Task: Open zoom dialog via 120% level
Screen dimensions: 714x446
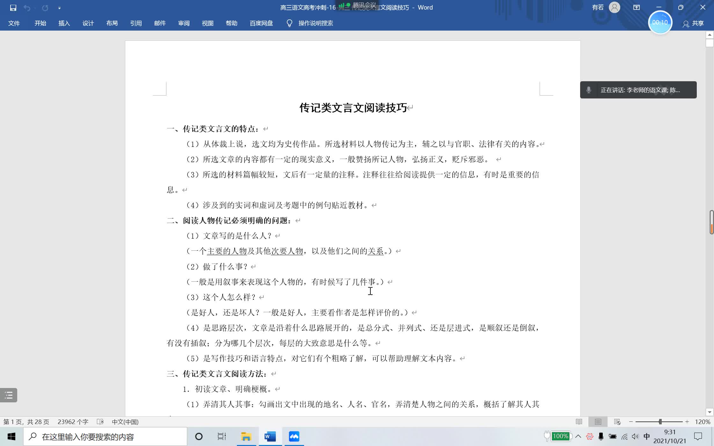Action: [702, 422]
